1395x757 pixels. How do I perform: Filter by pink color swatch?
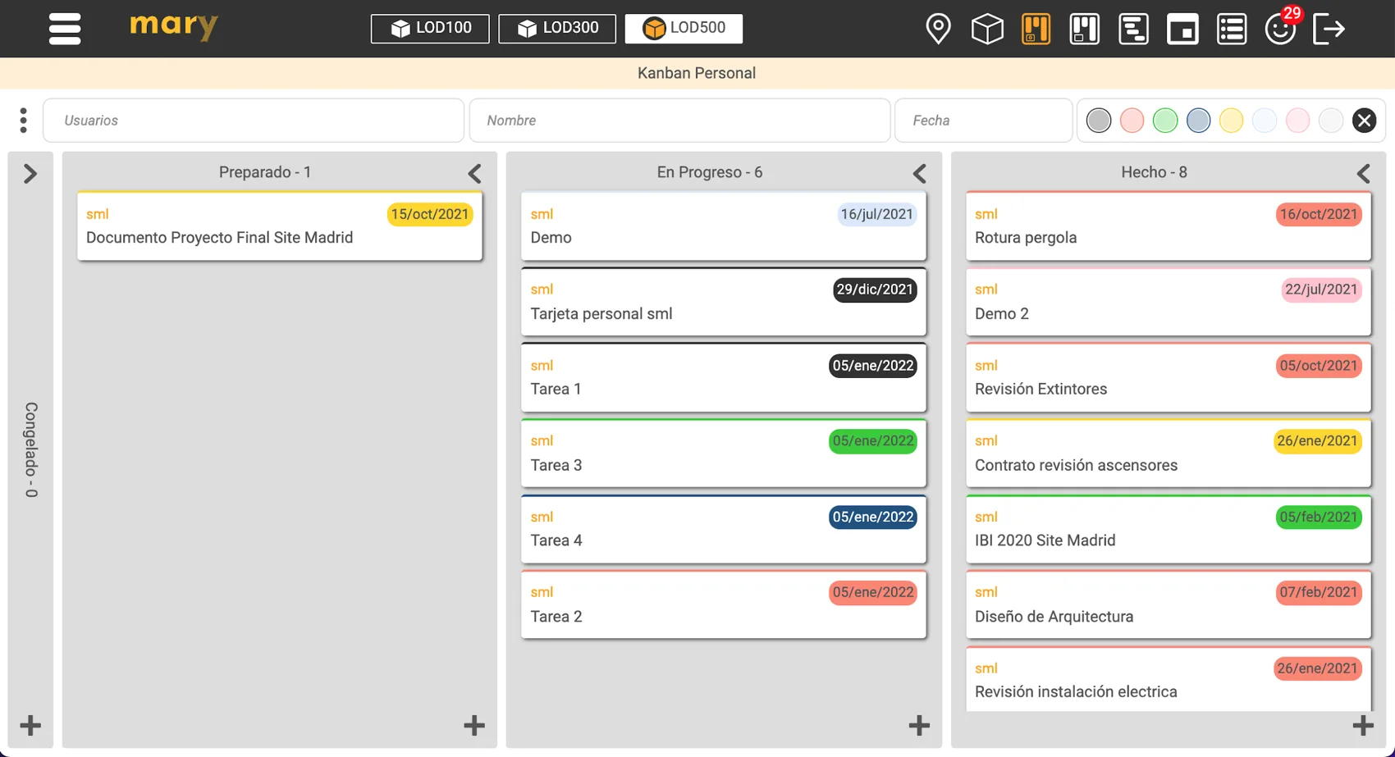coord(1297,121)
